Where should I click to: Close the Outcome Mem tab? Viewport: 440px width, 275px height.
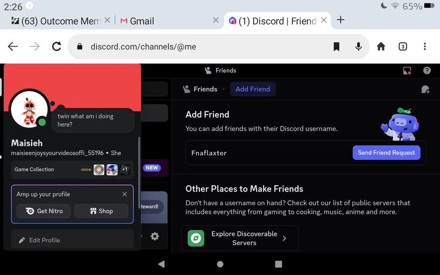tap(107, 20)
